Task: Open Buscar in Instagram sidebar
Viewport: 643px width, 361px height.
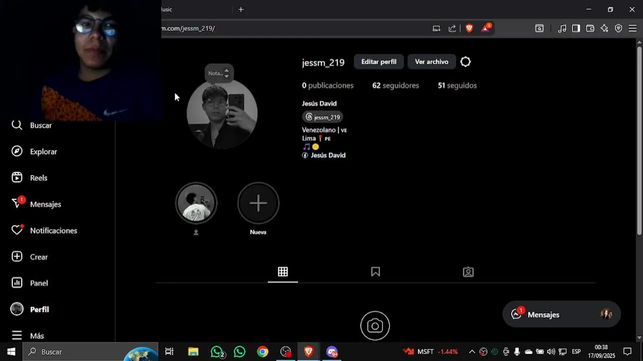Action: (32, 125)
